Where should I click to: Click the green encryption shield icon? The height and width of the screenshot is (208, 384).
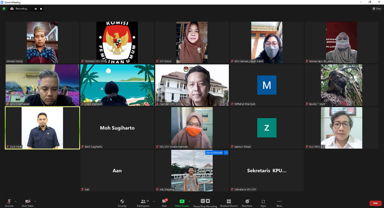coord(4,9)
